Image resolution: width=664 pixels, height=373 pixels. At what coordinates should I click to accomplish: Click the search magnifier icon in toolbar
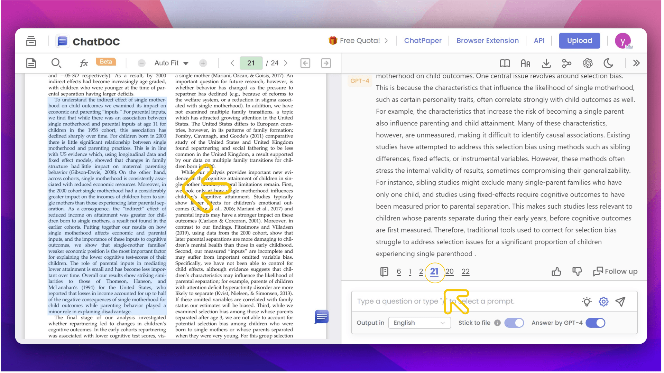[56, 63]
